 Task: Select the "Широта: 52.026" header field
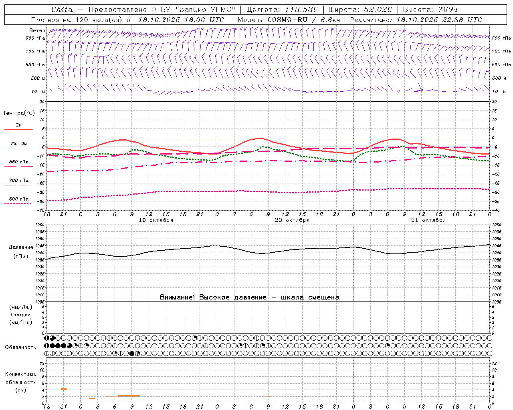(360, 10)
